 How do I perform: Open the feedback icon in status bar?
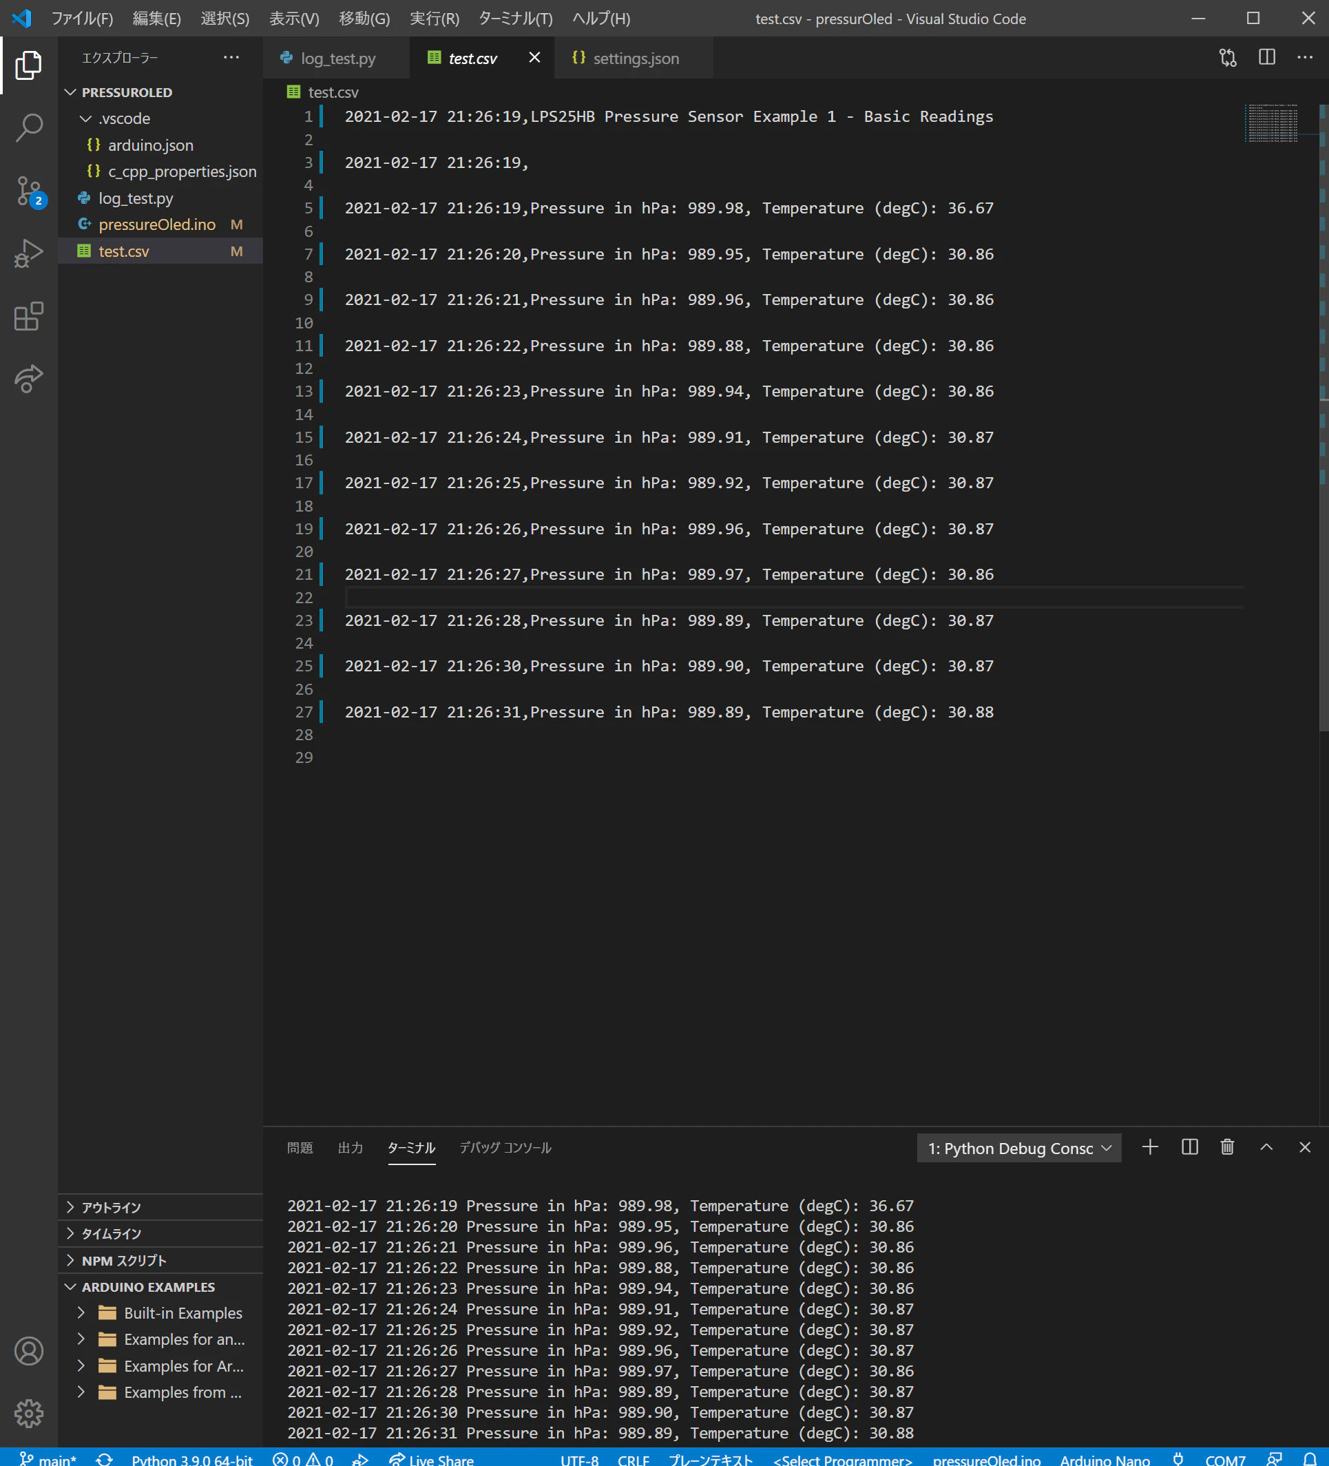1274,1458
